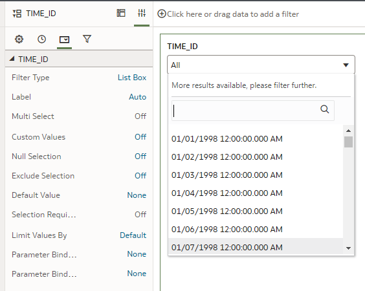Change Filter Type List Box value
Viewport: 365px width, 291px height.
[132, 78]
